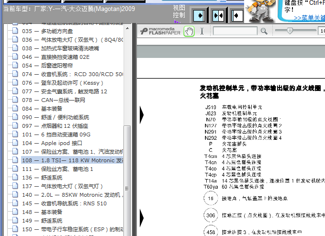Open 140 — 2.0L — 85KW Motronic 发动机
The height and width of the screenshot is (236, 325).
pyautogui.click(x=72, y=195)
